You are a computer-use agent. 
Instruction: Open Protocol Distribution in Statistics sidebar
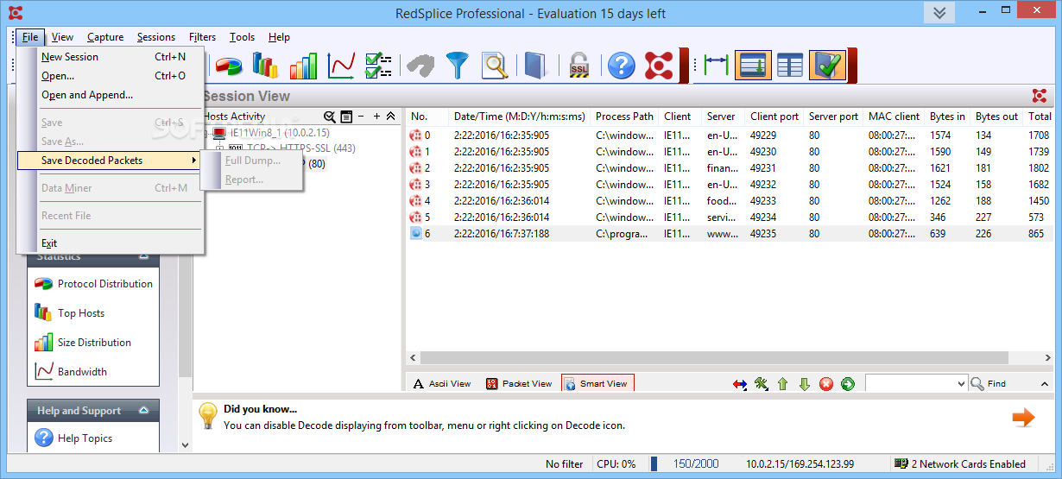pos(93,284)
